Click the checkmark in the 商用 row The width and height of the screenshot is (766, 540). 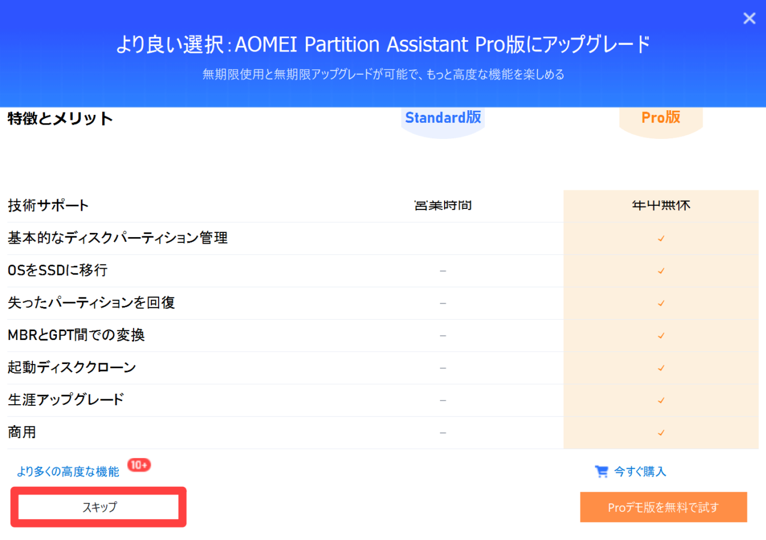[x=661, y=432]
